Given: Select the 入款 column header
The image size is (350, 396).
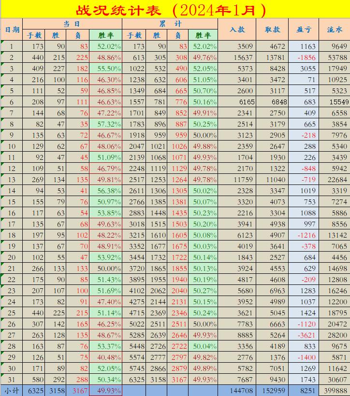Looking at the screenshot, I should 237,29.
